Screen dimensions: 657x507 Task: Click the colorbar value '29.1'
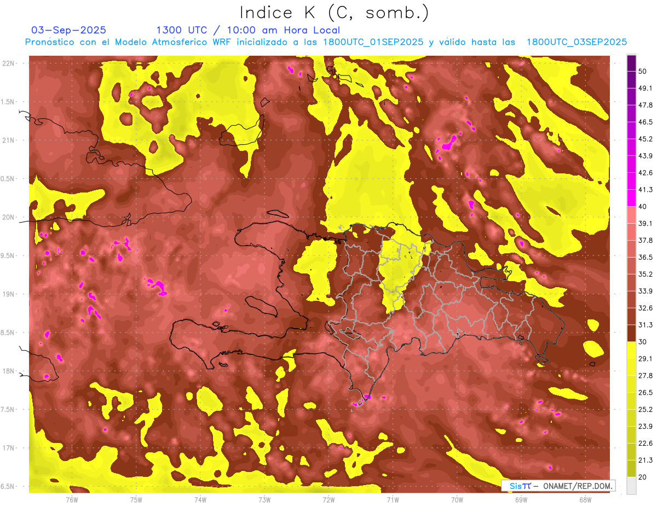click(x=645, y=358)
